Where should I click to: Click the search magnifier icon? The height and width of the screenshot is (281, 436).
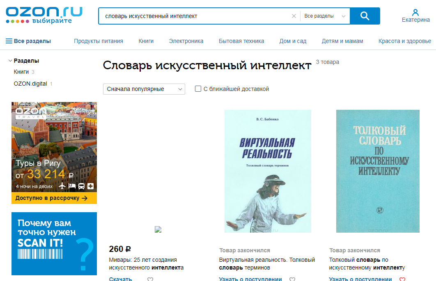(365, 16)
